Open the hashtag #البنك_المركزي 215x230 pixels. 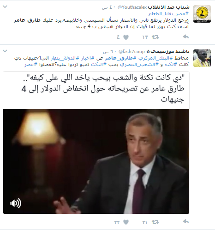point(156,58)
